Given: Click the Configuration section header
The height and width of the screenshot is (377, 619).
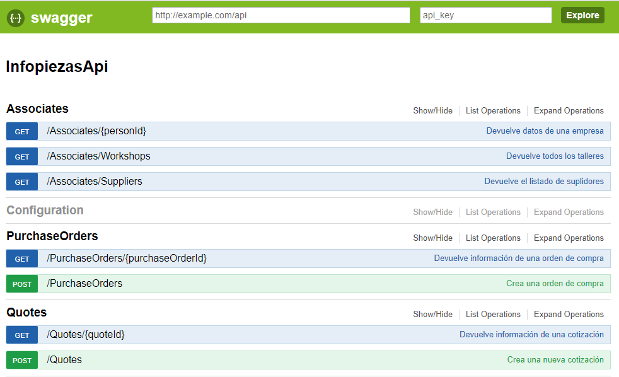Looking at the screenshot, I should coord(43,210).
